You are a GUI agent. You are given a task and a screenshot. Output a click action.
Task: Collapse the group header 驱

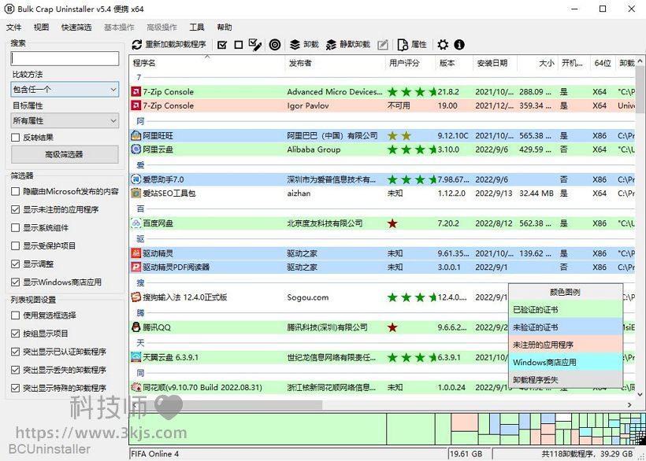[140, 239]
